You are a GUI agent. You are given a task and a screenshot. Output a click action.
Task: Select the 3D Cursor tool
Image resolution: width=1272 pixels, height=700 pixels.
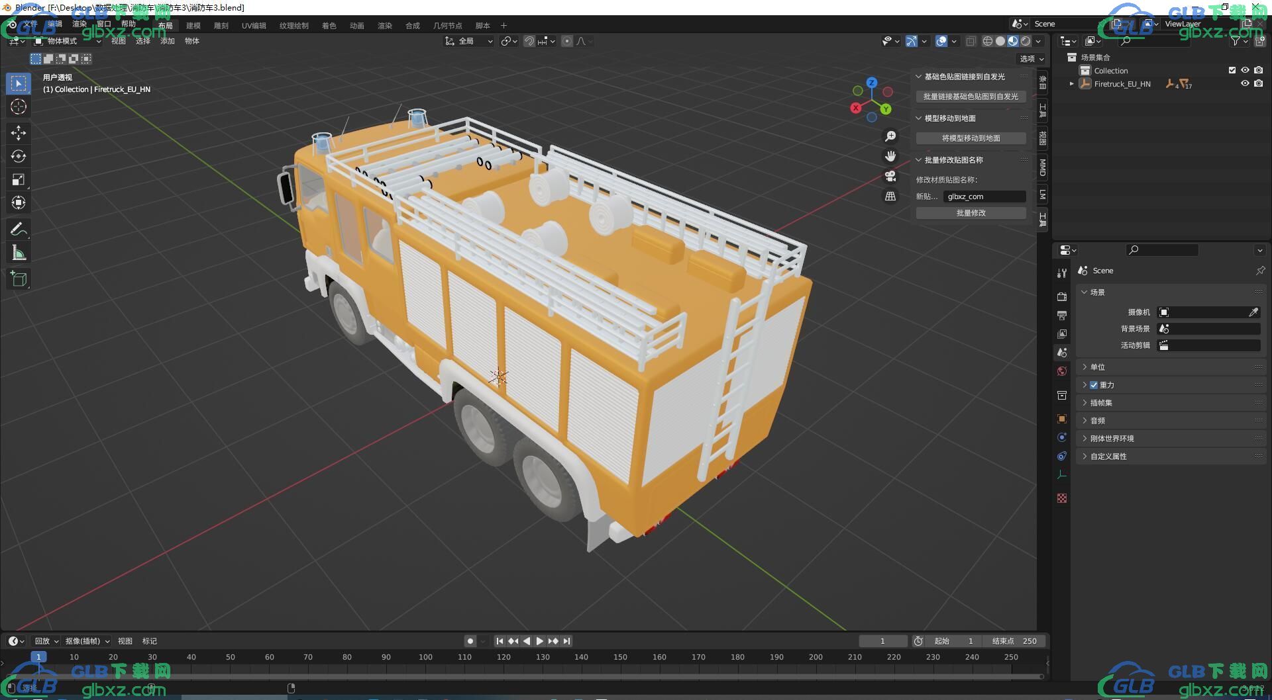[x=19, y=107]
